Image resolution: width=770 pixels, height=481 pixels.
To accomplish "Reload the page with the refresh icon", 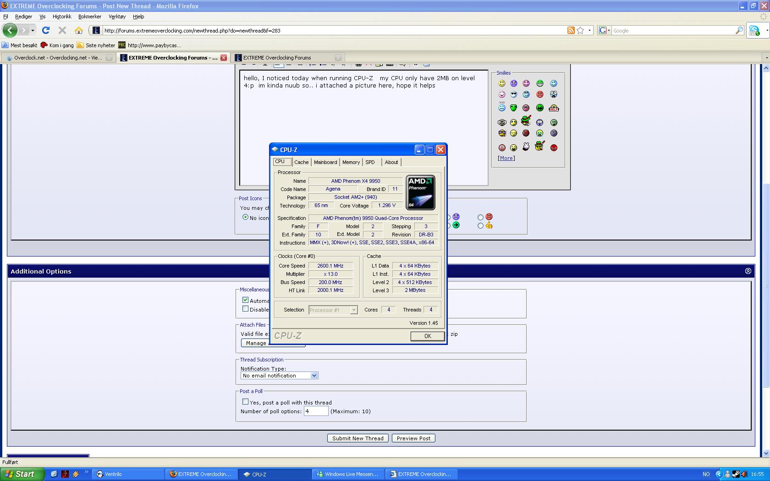I will click(x=46, y=30).
